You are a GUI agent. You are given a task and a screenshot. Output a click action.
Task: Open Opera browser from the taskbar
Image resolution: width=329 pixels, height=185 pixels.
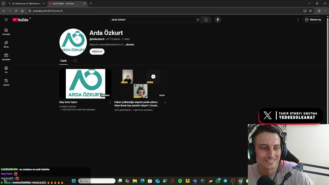point(172,181)
